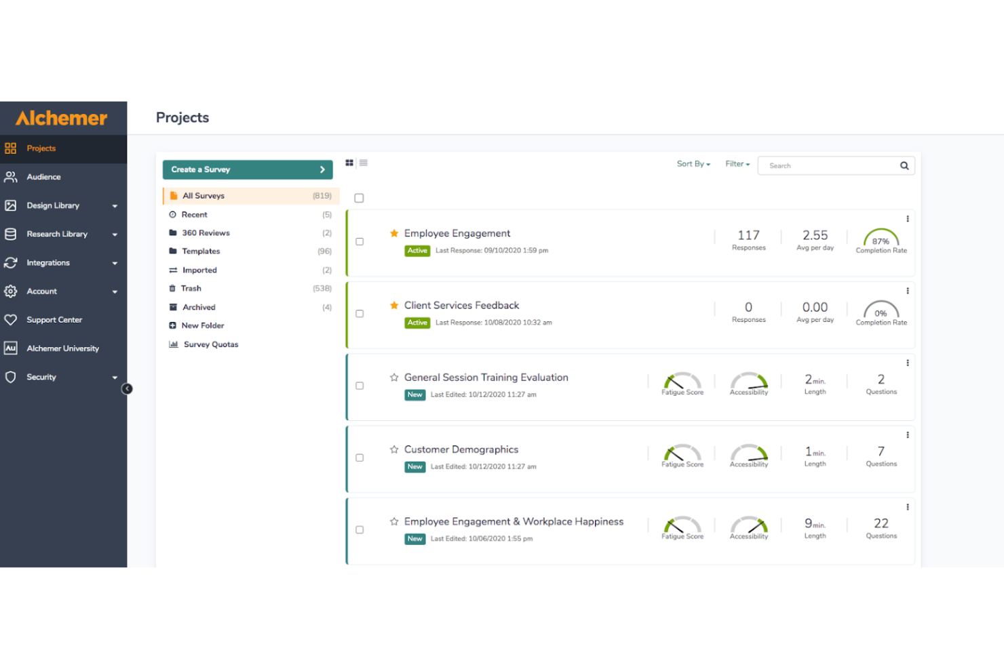Check the Employee Engagement survey checkbox
The image size is (1004, 669).
point(360,242)
